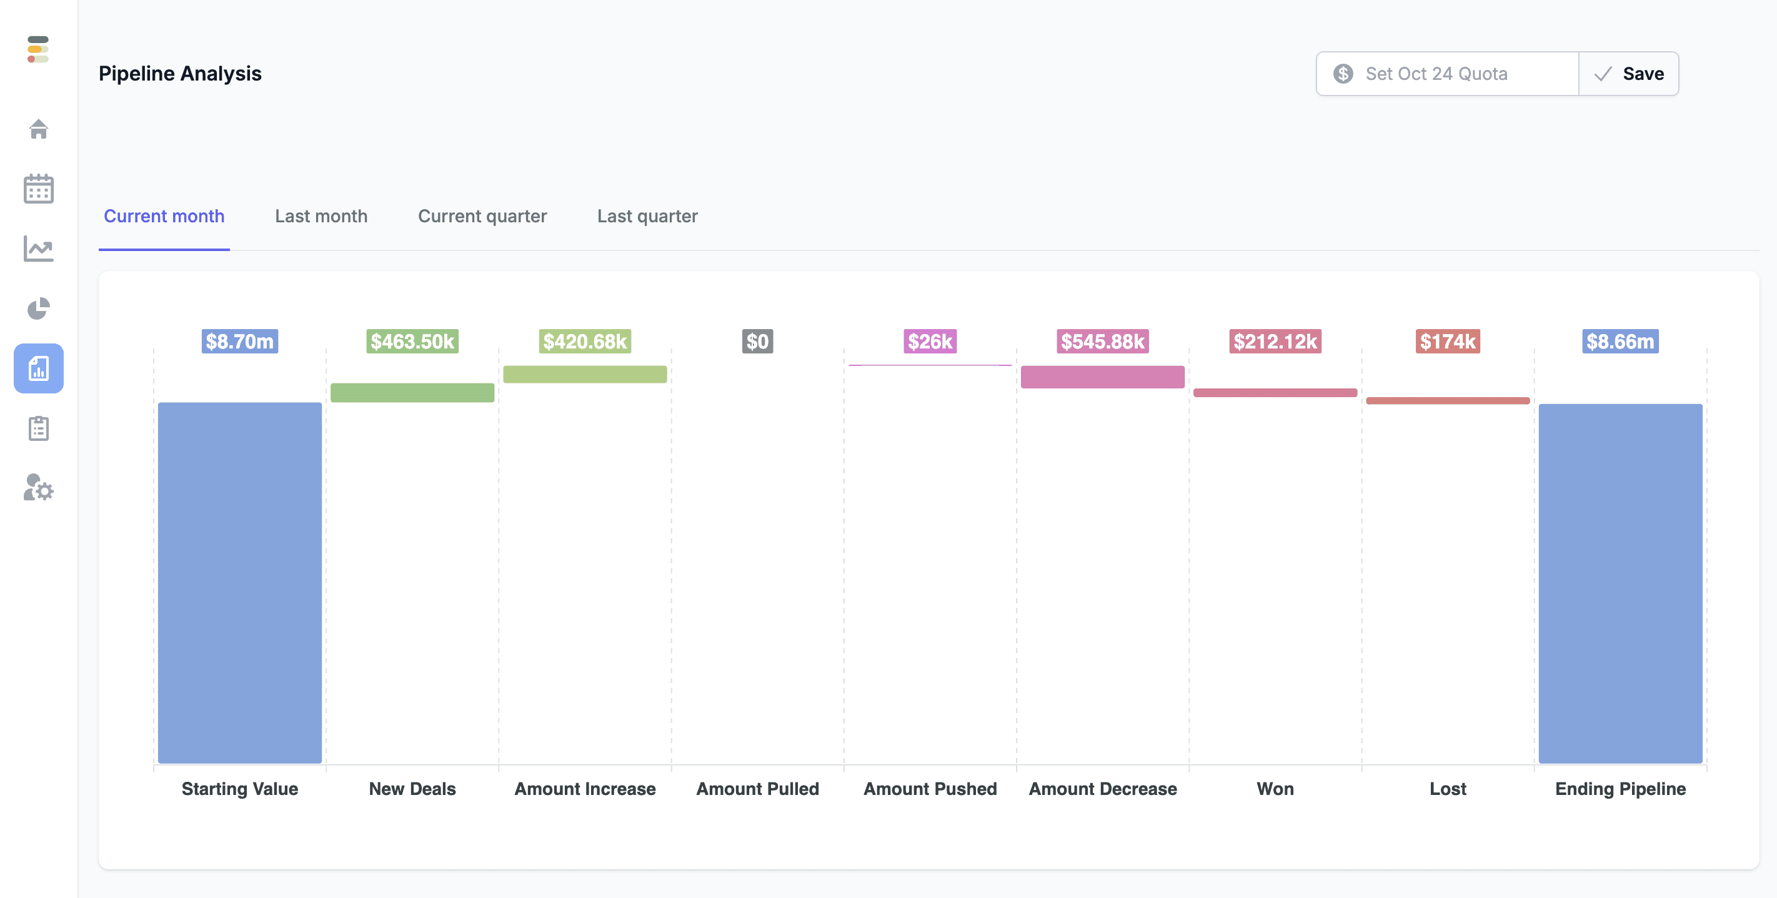The height and width of the screenshot is (898, 1777).
Task: Switch to the Last quarter tab
Action: [x=647, y=216]
